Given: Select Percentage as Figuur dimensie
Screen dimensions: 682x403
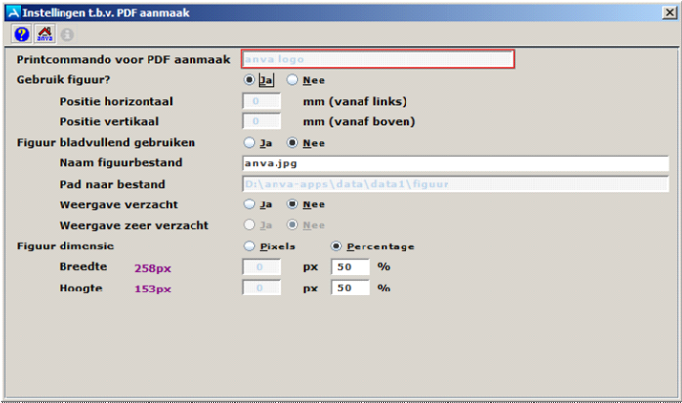Looking at the screenshot, I should pyautogui.click(x=336, y=246).
